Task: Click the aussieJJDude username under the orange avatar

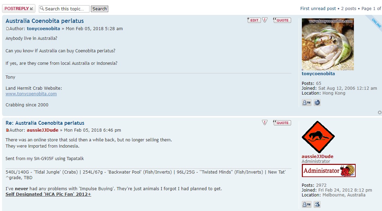Action: [317, 156]
